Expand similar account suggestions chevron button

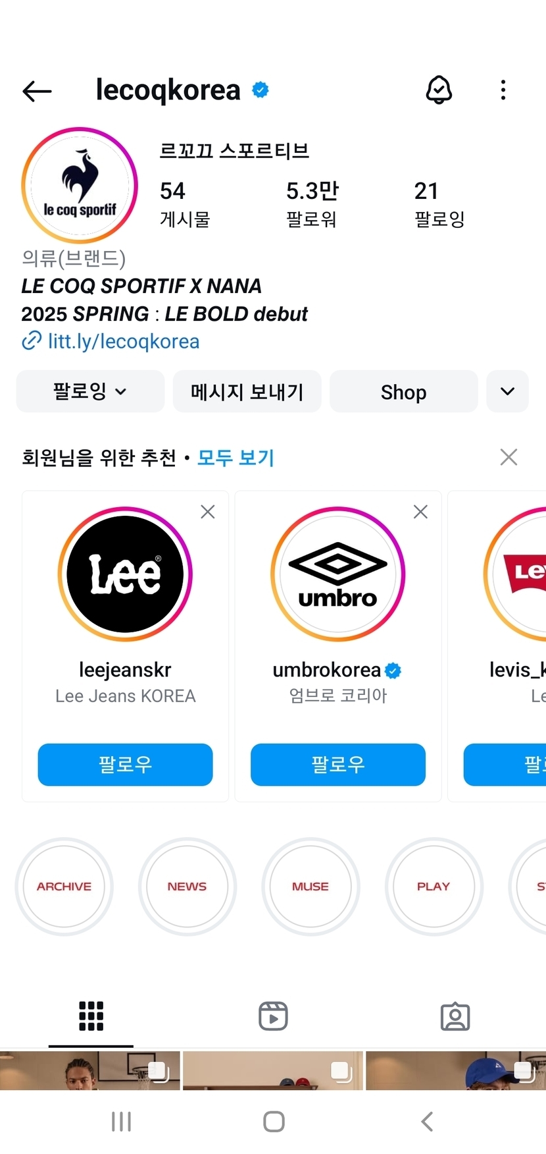[507, 391]
